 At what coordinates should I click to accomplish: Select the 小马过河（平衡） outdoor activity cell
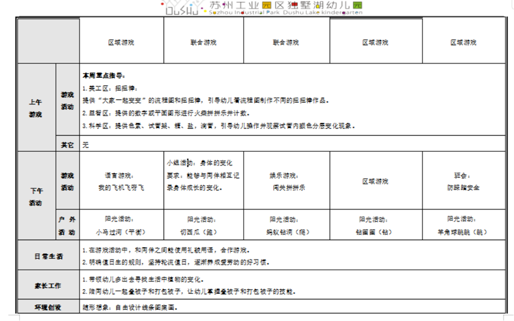tap(121, 226)
